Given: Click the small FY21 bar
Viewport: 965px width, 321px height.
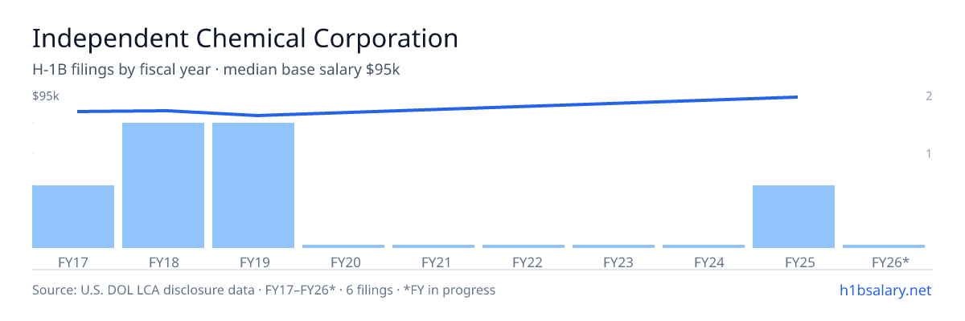Looking at the screenshot, I should 433,246.
